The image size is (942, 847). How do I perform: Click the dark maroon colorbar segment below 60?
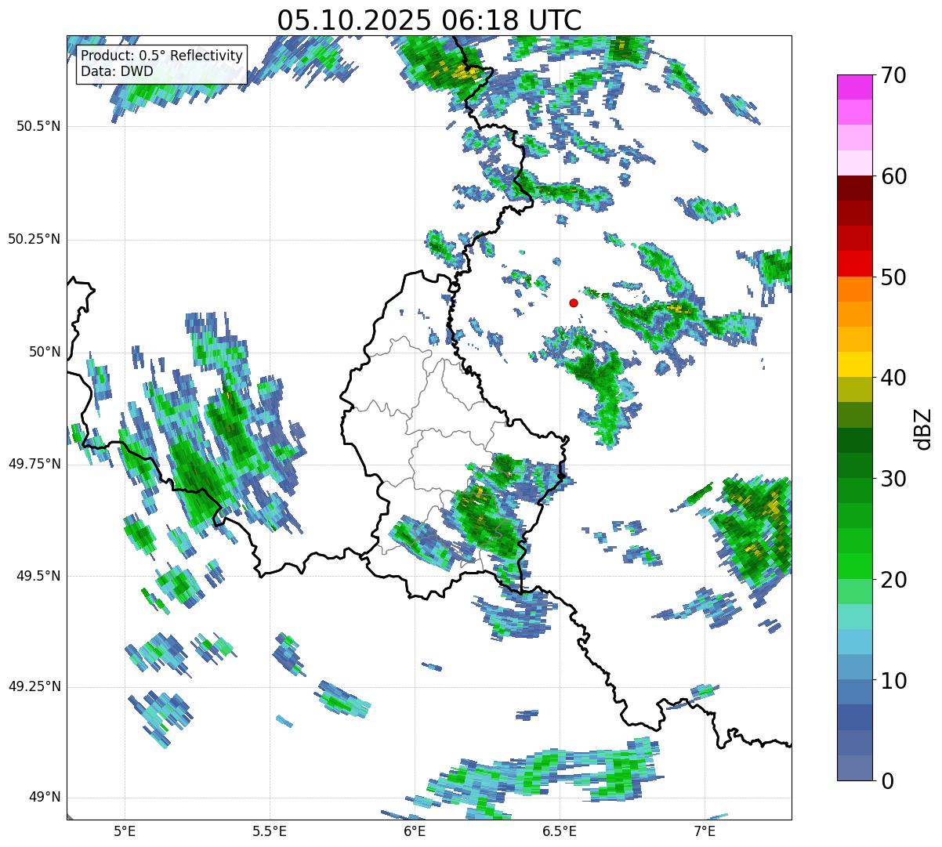[854, 188]
